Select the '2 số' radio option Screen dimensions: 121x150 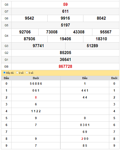(17, 73)
